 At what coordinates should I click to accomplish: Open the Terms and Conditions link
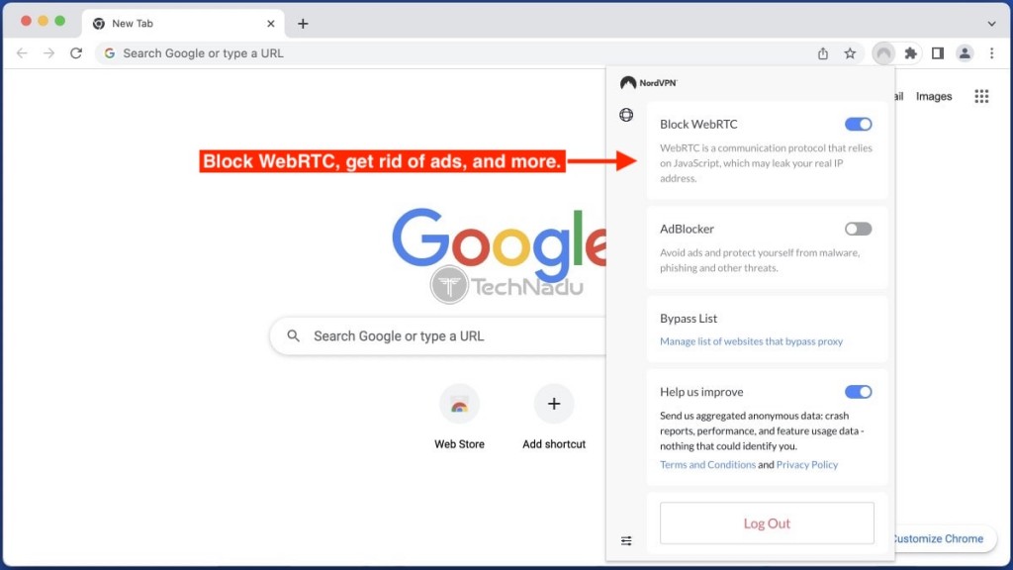pyautogui.click(x=707, y=465)
